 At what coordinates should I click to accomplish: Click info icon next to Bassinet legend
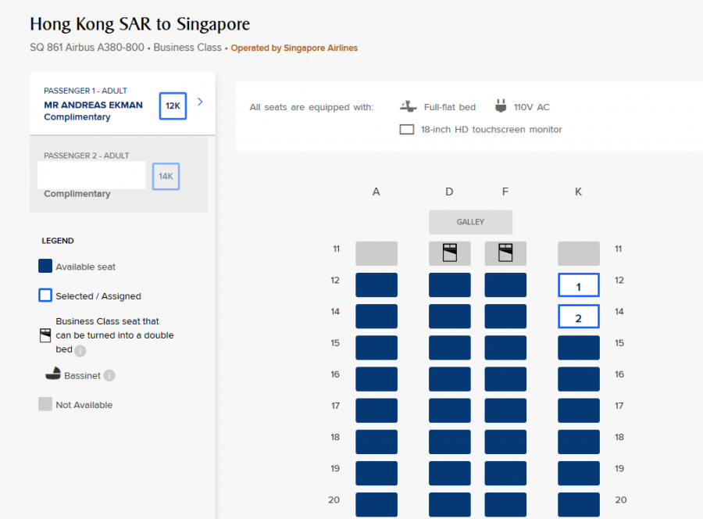pyautogui.click(x=109, y=376)
